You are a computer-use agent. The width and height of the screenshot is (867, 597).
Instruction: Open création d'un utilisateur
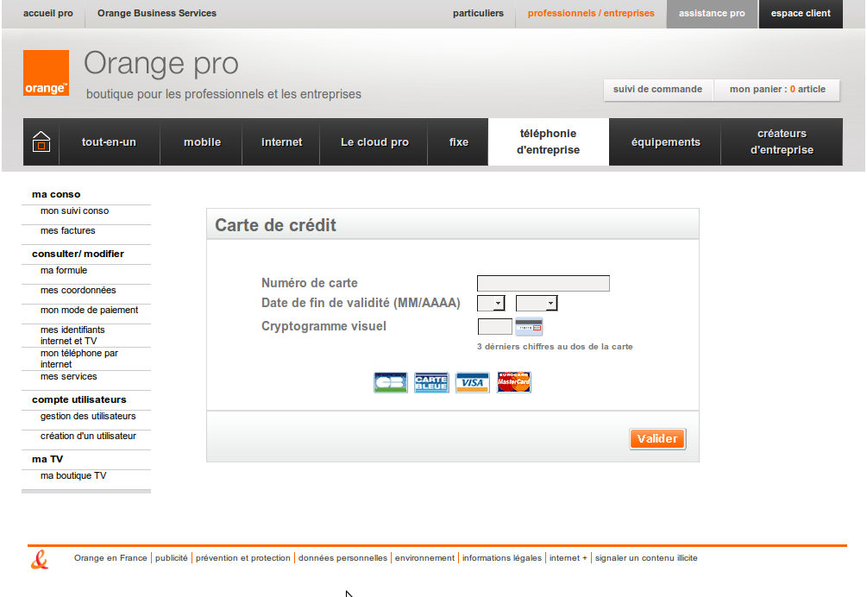88,437
